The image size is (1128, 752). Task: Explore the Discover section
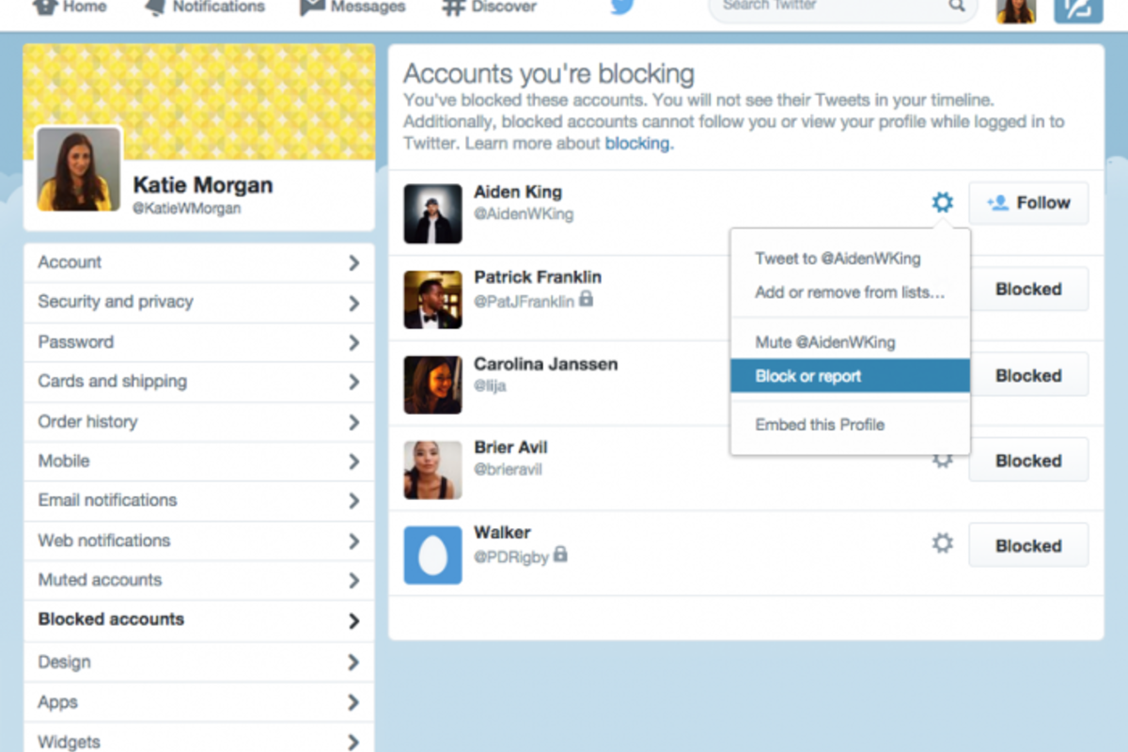pos(488,8)
